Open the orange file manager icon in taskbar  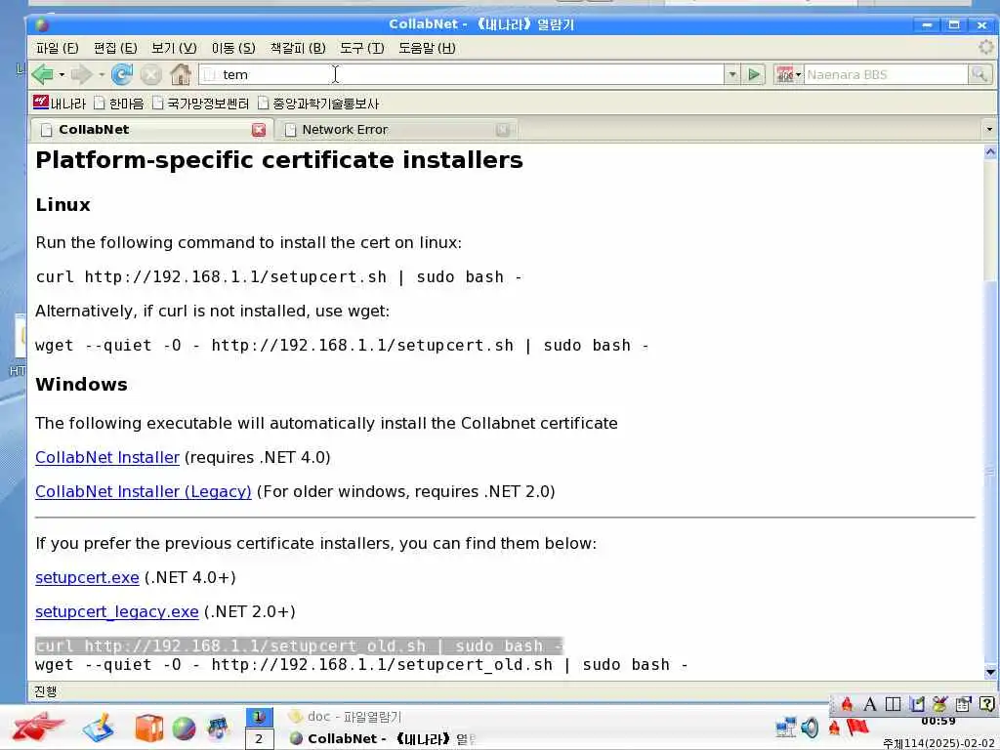click(148, 729)
